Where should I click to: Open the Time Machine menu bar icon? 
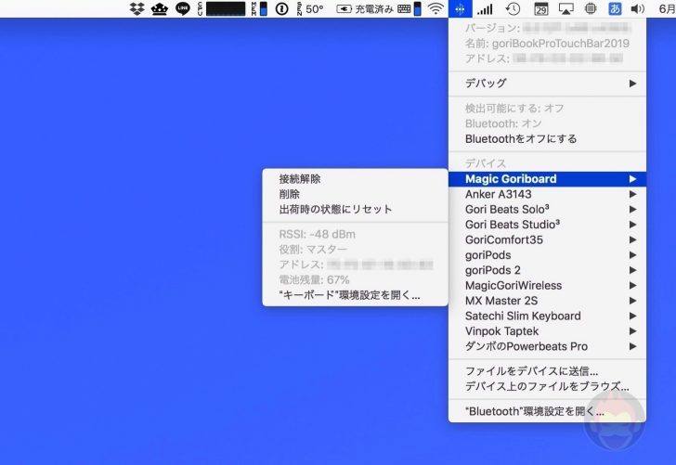point(513,8)
